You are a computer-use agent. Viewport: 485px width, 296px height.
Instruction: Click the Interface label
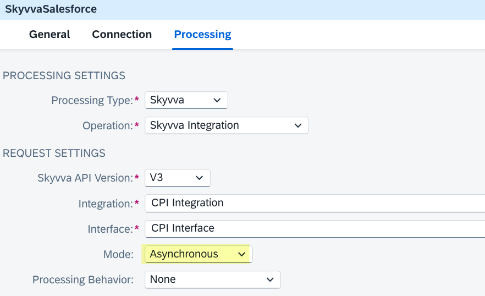pyautogui.click(x=110, y=229)
